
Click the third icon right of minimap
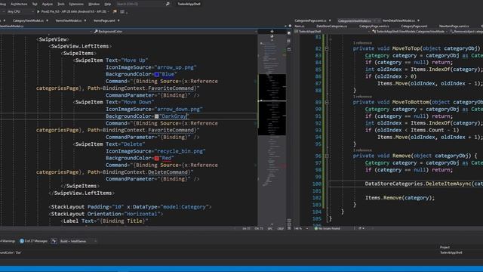point(289,49)
